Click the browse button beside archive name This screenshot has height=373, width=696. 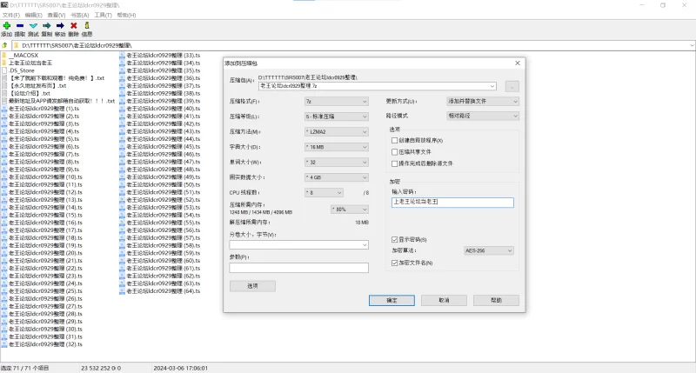point(512,86)
